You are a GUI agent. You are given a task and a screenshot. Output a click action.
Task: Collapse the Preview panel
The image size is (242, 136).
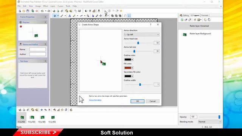tap(45, 22)
